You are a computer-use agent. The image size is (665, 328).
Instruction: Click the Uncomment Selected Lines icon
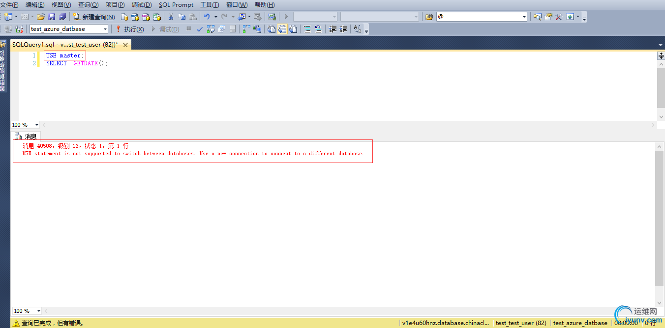point(318,29)
